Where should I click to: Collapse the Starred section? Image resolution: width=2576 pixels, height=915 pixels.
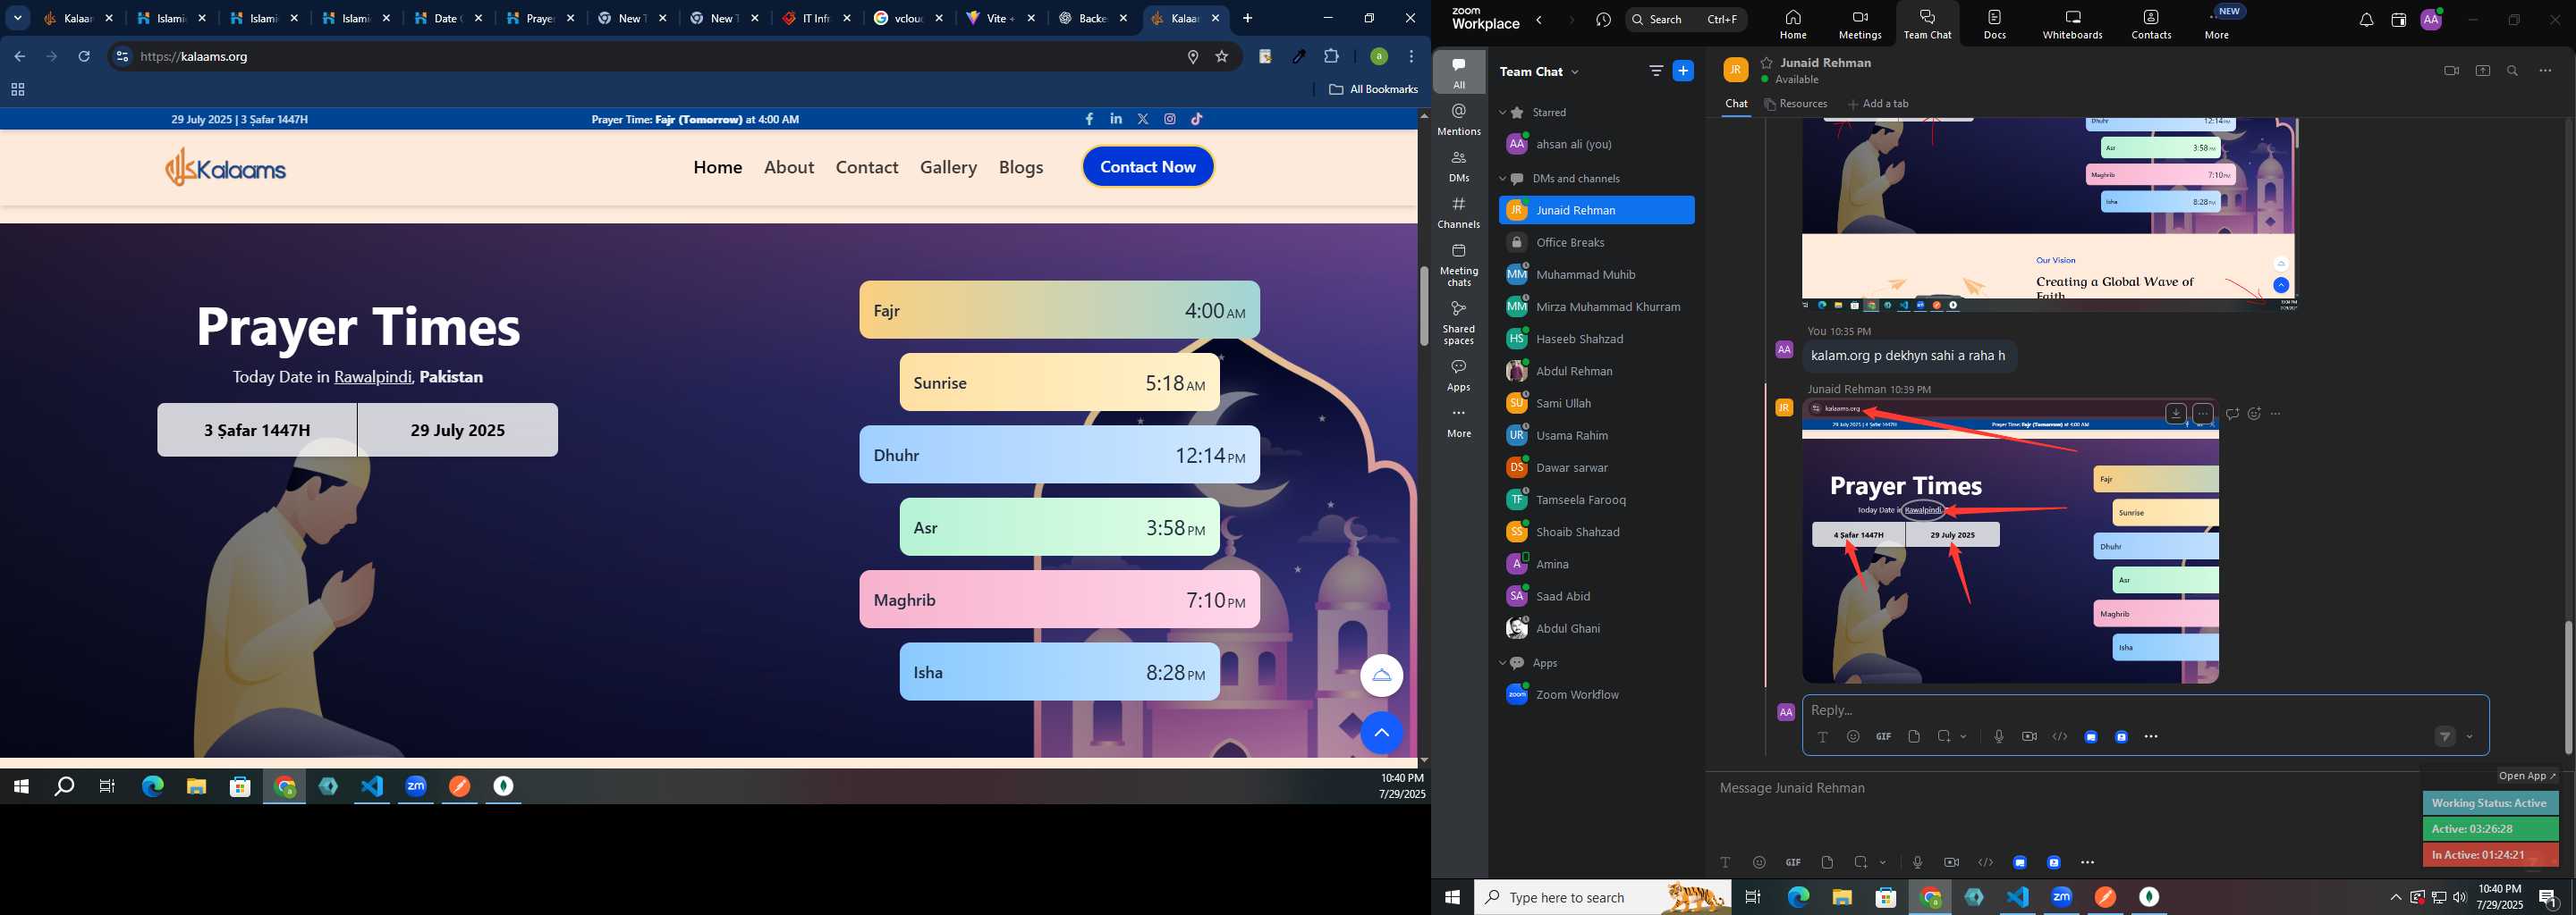coord(1502,113)
